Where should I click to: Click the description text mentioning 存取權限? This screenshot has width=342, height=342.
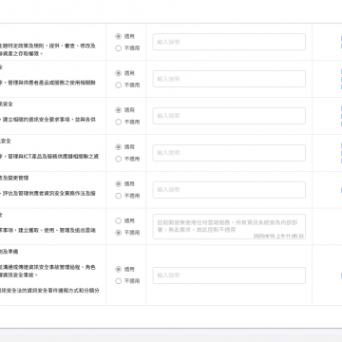(47, 49)
